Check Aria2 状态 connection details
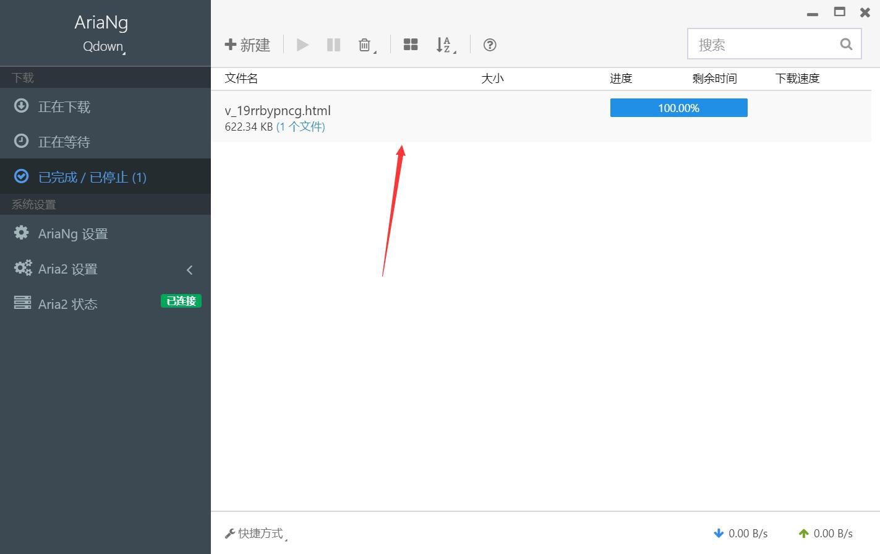 pos(64,303)
